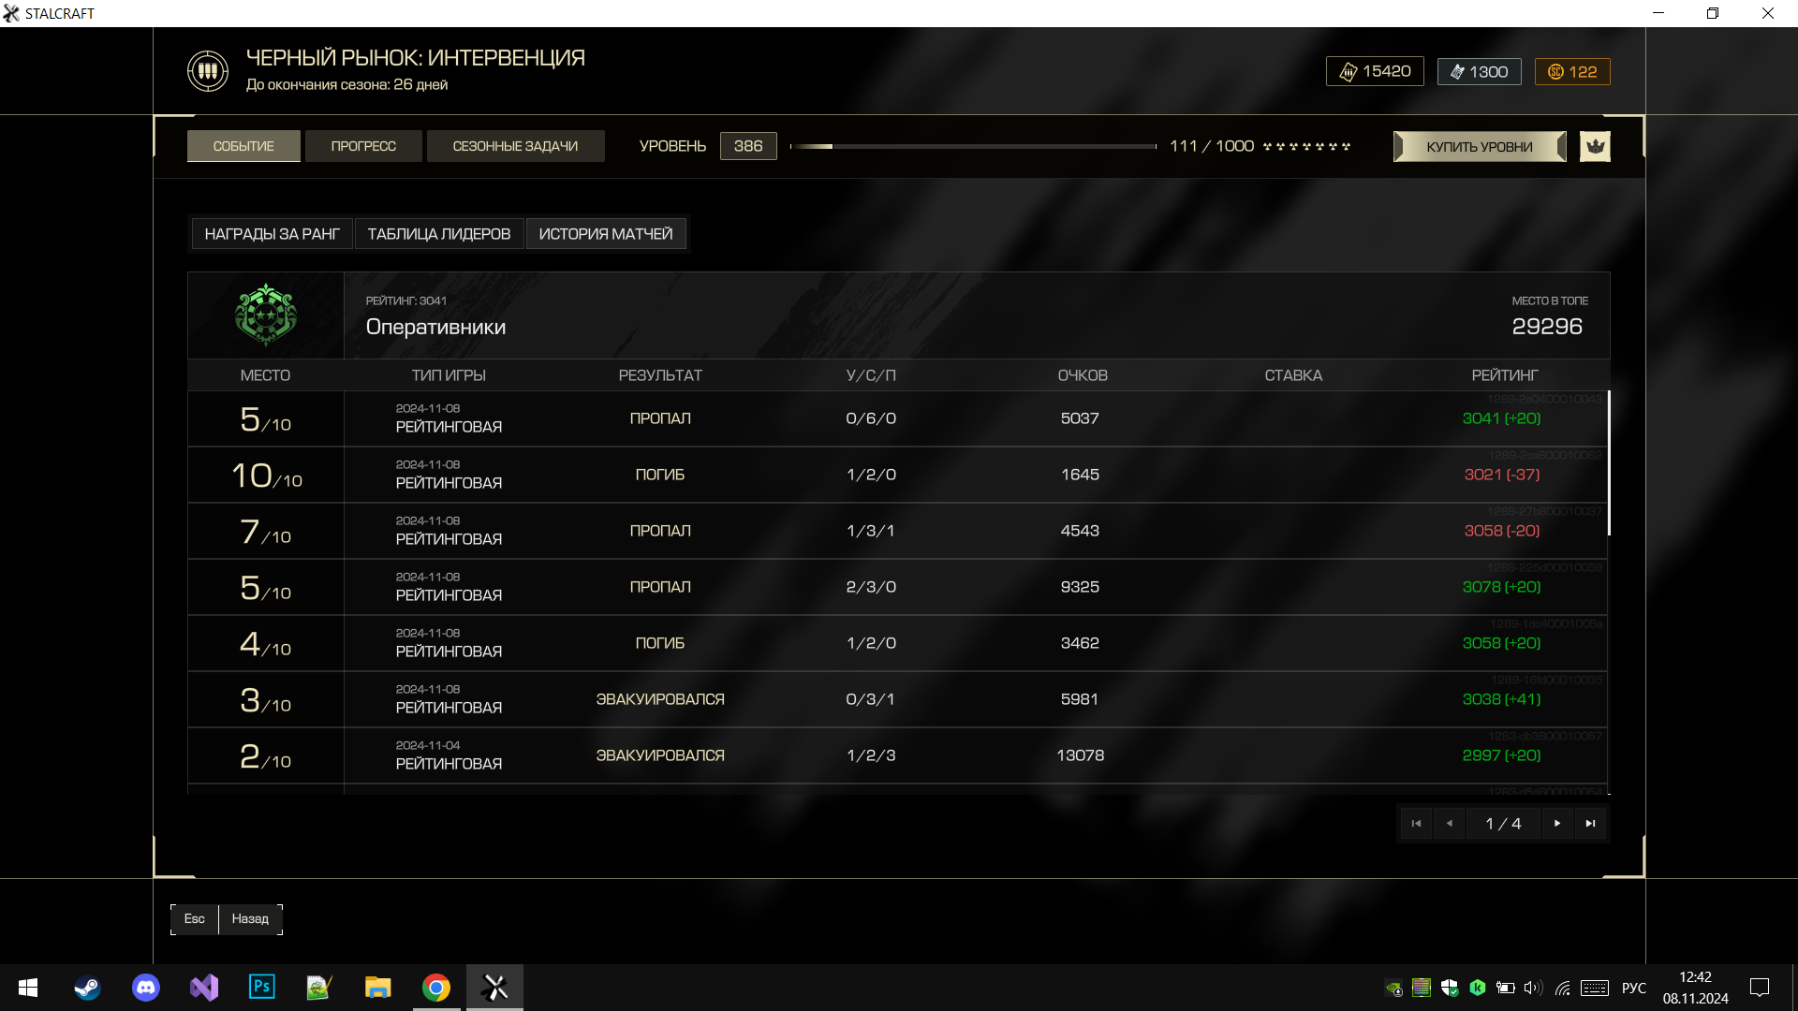This screenshot has width=1798, height=1011.
Task: Open the Windows Security shield tray icon
Action: 1450,988
